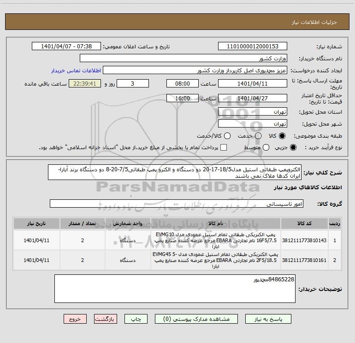Click the 08:00 deadline time field
355x343 pixels.
tap(183, 83)
